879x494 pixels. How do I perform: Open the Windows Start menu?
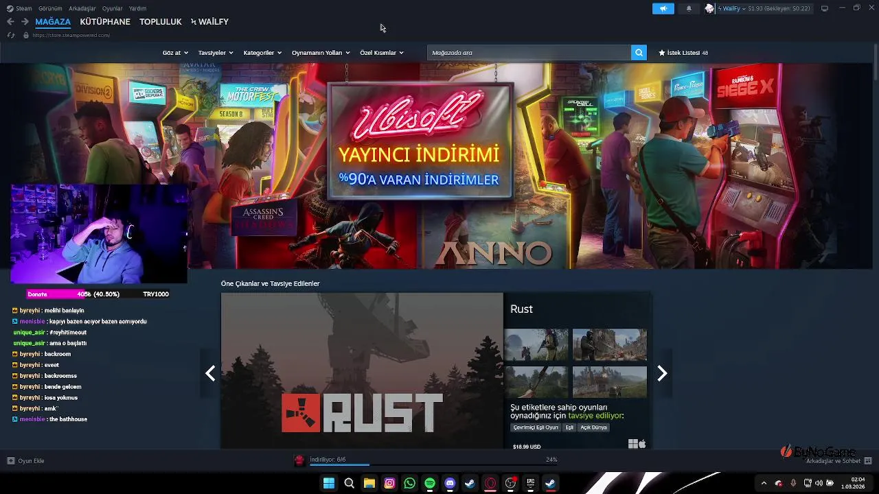pos(329,484)
